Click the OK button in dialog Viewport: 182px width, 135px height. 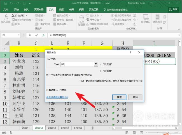(x=119, y=97)
